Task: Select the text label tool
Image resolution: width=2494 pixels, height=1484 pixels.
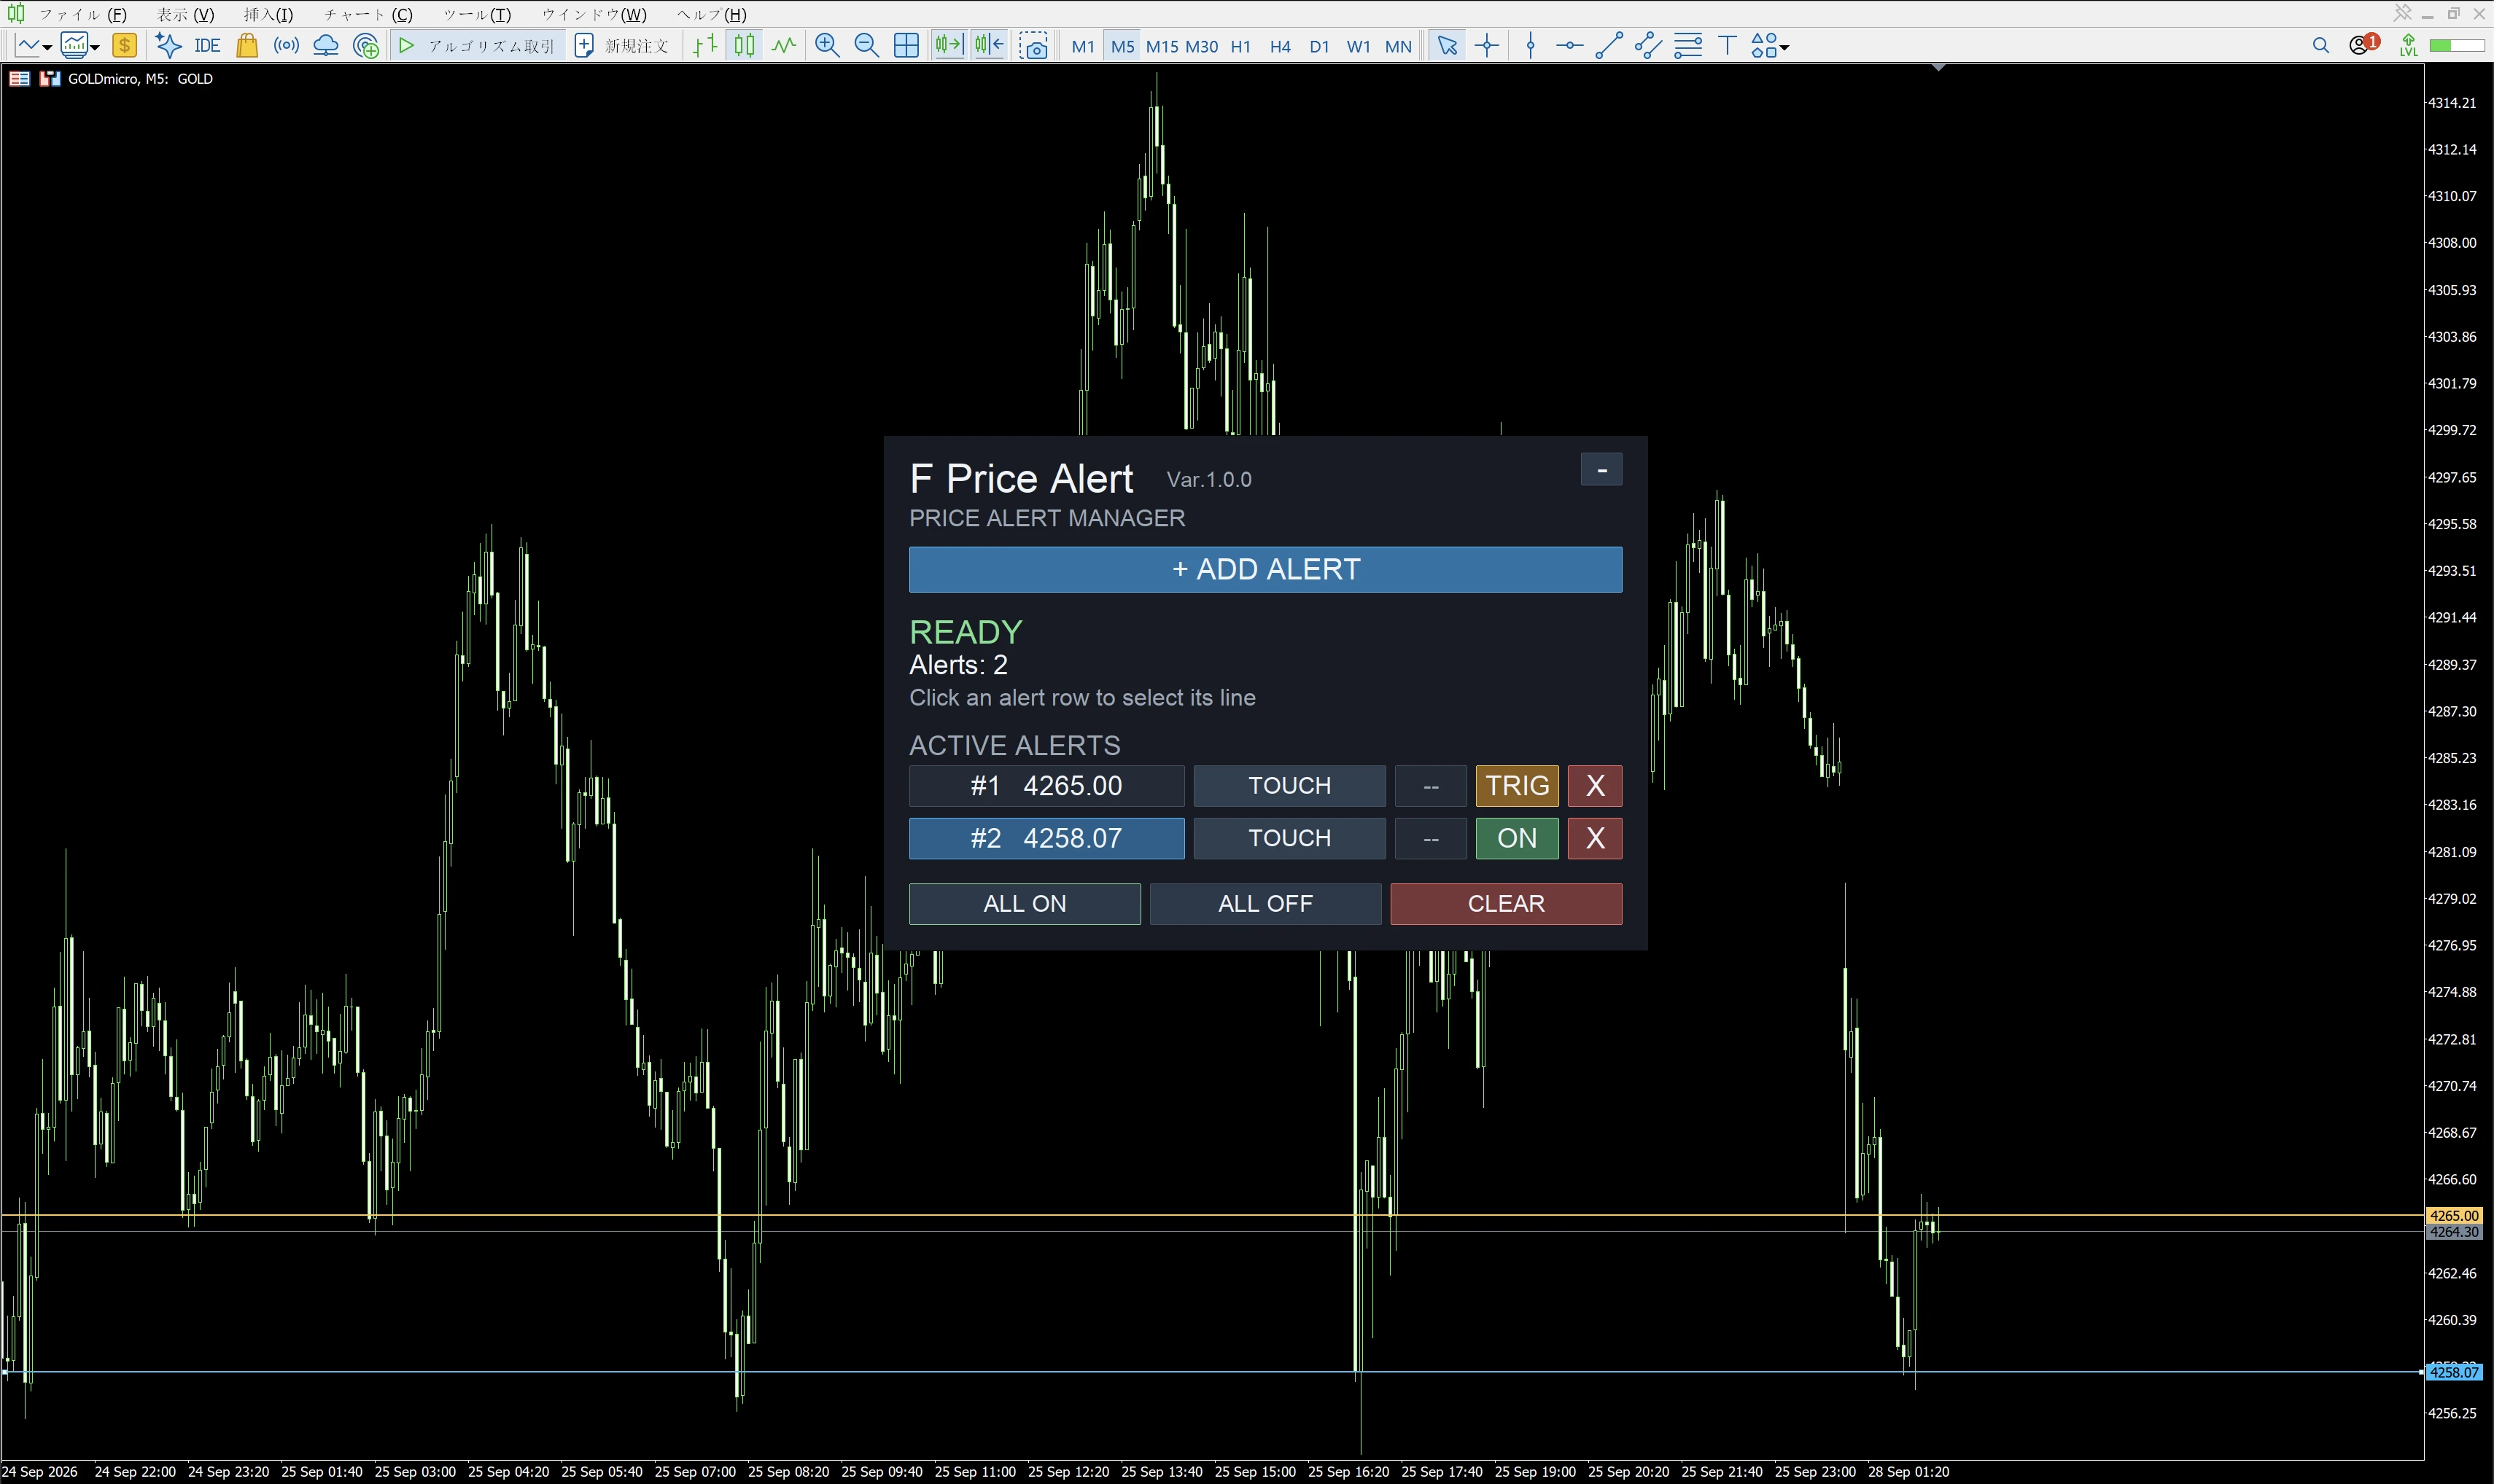Action: 1728,46
